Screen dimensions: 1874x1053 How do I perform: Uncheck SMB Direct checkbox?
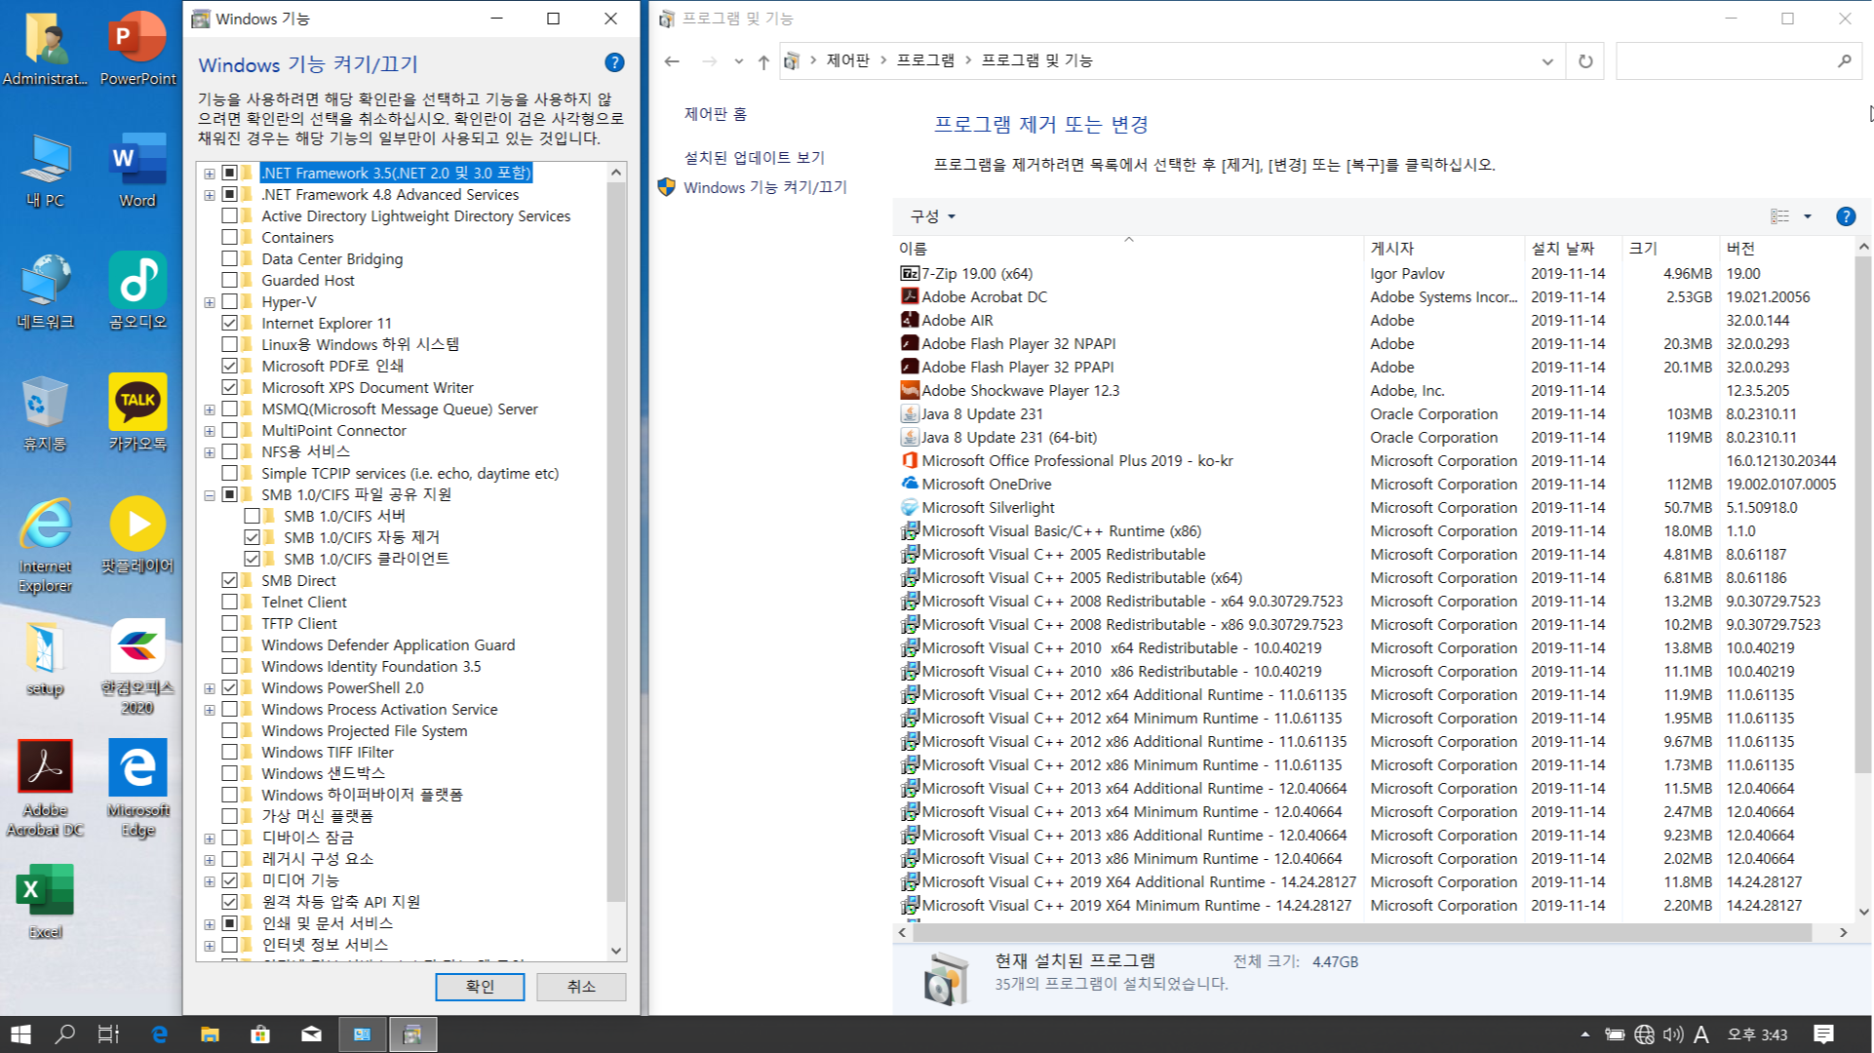tap(230, 580)
